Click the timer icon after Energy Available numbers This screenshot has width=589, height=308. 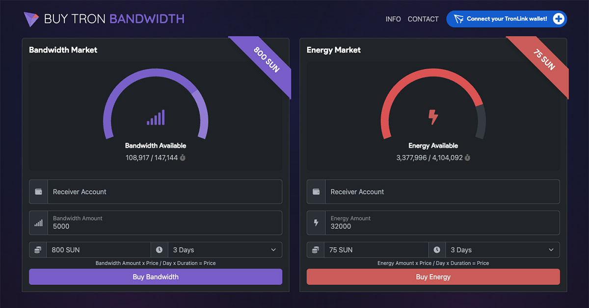(x=467, y=158)
